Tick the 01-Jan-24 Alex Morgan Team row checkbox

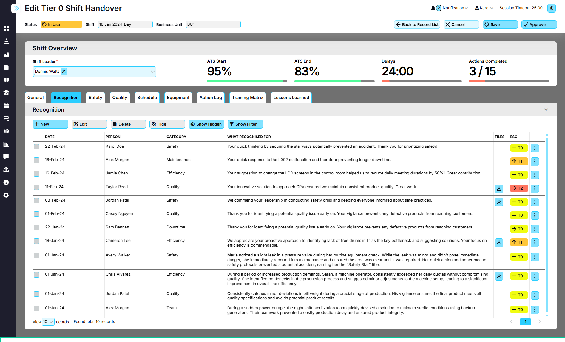click(x=37, y=308)
